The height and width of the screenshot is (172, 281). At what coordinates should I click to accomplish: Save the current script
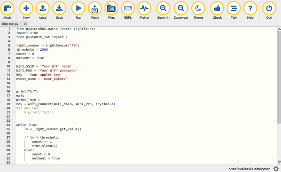pos(59,10)
